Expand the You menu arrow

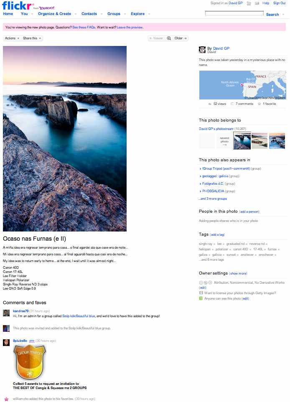pos(32,14)
